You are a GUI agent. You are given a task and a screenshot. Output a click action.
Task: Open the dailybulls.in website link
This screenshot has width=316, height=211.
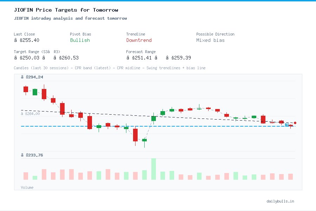[281, 201]
